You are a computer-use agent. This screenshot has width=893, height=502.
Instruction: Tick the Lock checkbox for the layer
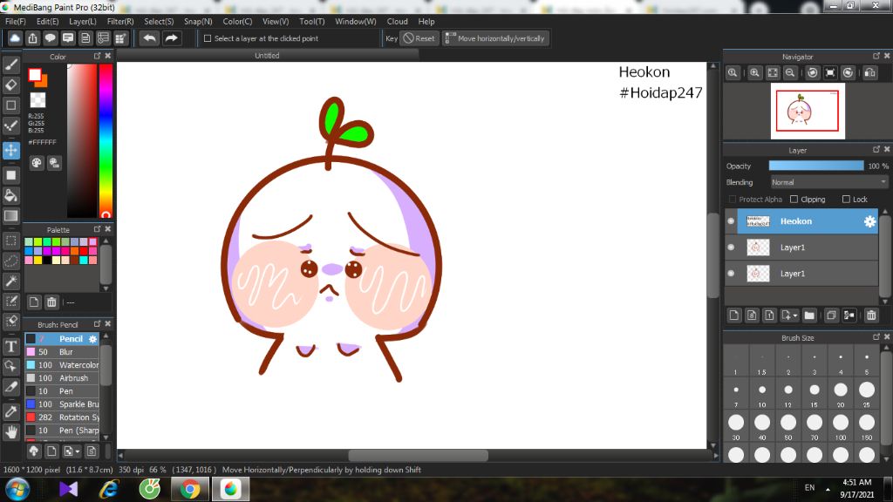[846, 200]
